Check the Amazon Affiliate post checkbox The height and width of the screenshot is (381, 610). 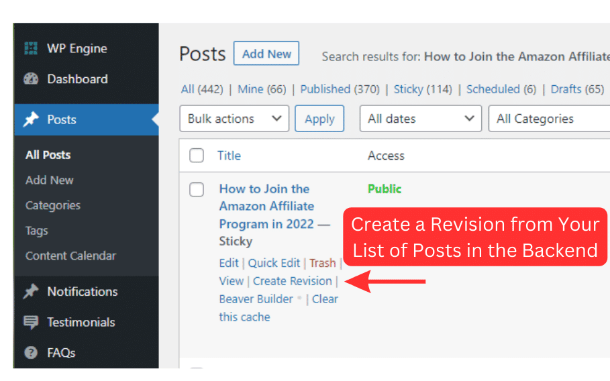tap(197, 190)
